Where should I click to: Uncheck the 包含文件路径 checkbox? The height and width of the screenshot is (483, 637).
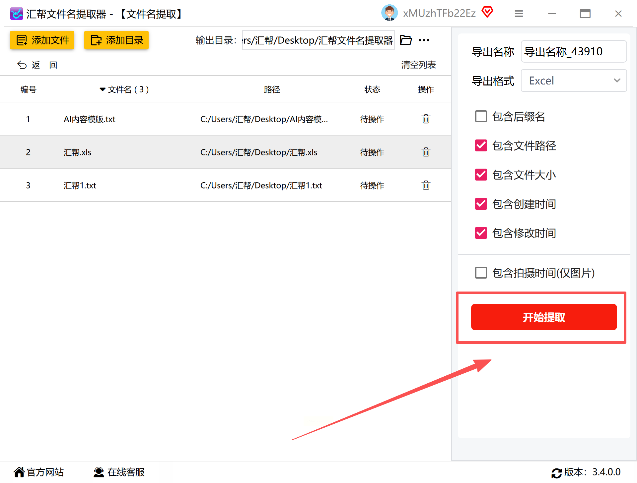click(x=481, y=146)
